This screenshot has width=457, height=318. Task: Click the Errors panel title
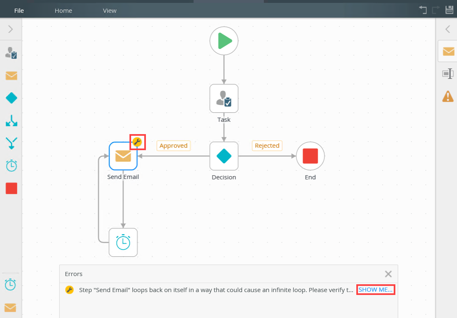[x=74, y=274]
